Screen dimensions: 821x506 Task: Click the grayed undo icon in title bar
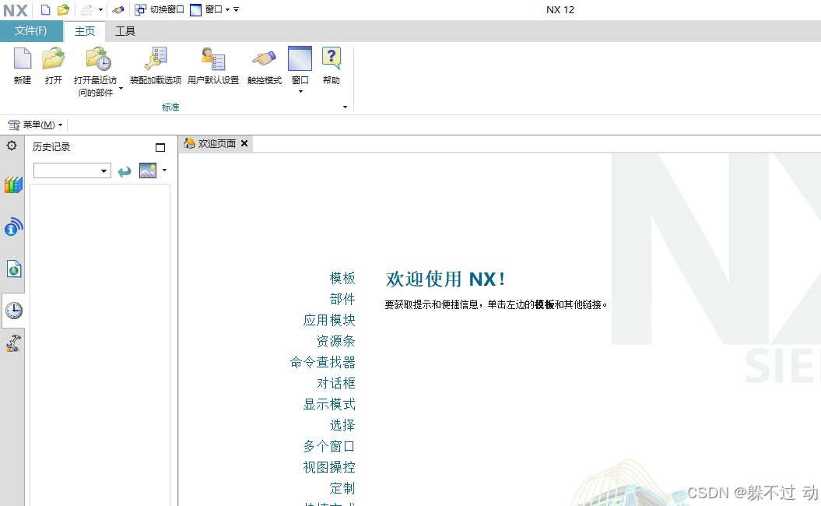[86, 9]
